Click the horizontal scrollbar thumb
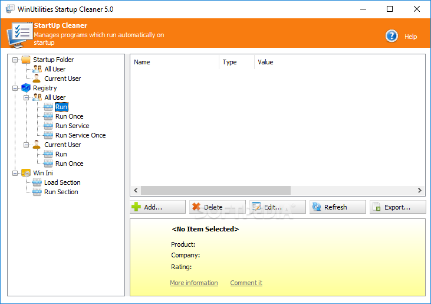 coord(216,190)
